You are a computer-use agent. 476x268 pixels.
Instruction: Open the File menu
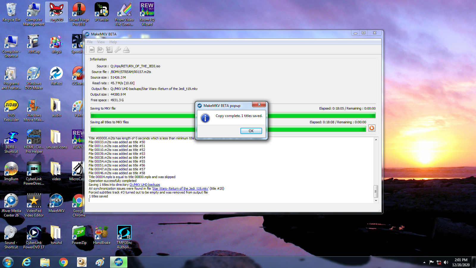[90, 42]
